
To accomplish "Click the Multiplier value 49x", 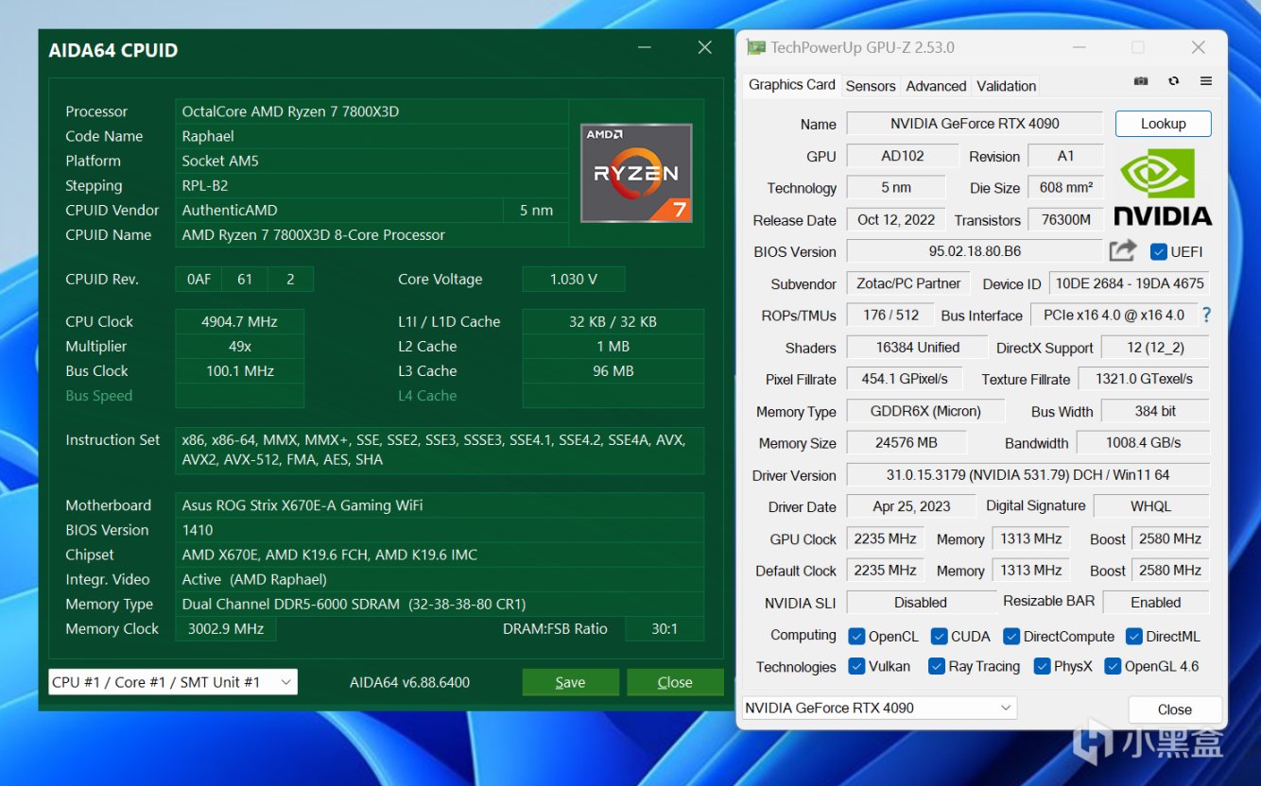I will point(239,346).
